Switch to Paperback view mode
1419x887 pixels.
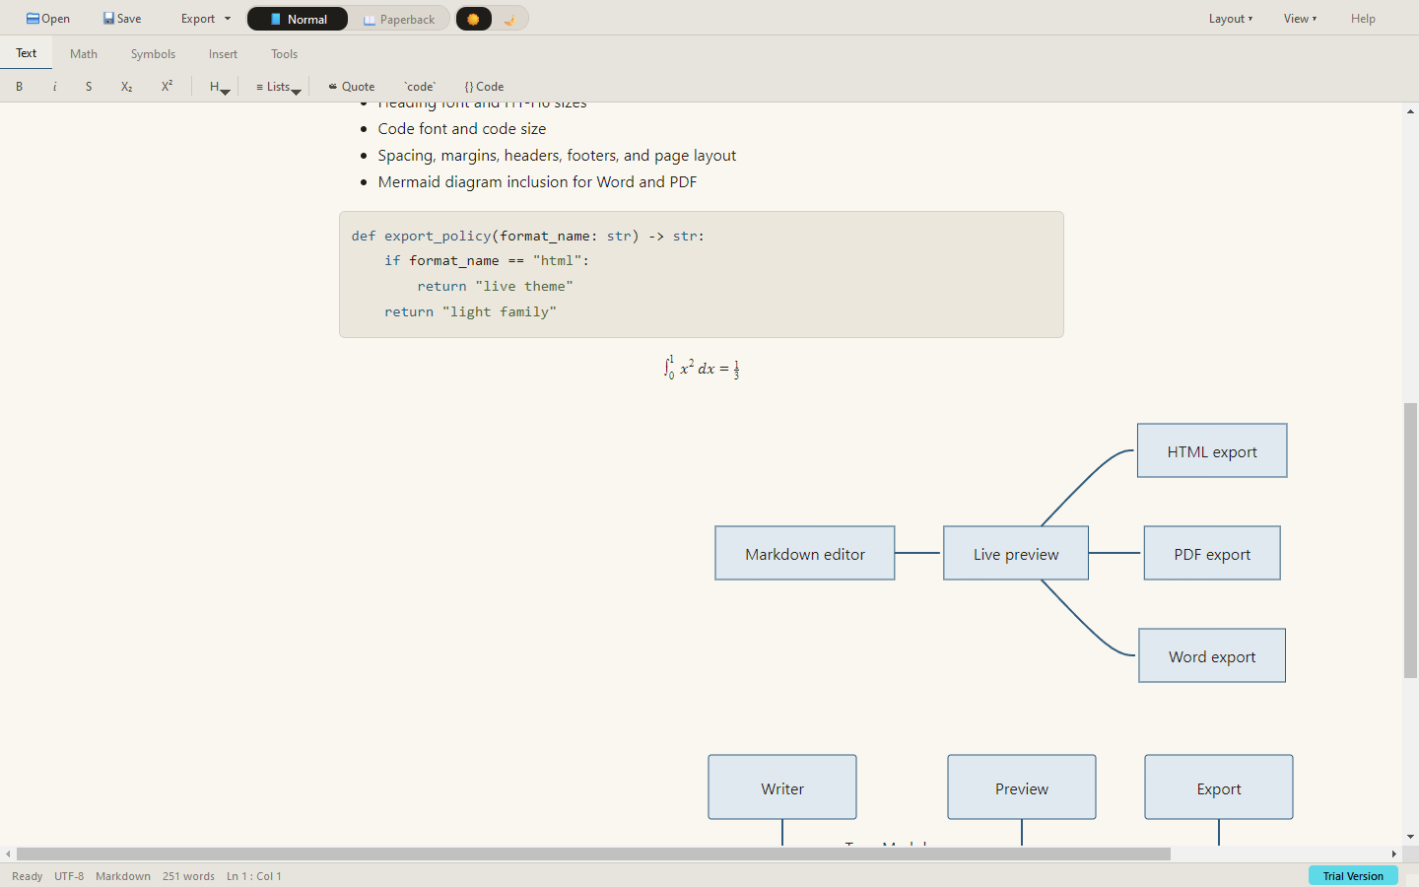coord(399,19)
